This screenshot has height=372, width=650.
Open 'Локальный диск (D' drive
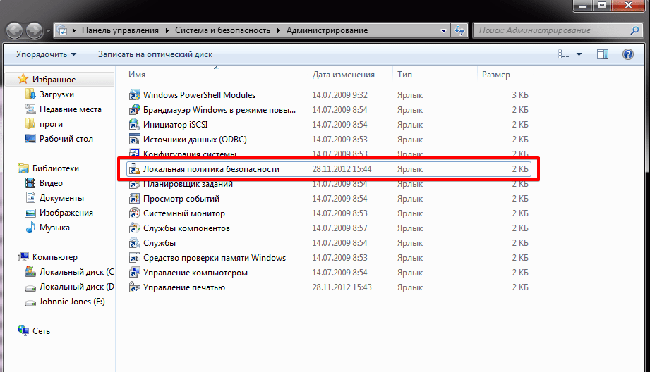(76, 286)
